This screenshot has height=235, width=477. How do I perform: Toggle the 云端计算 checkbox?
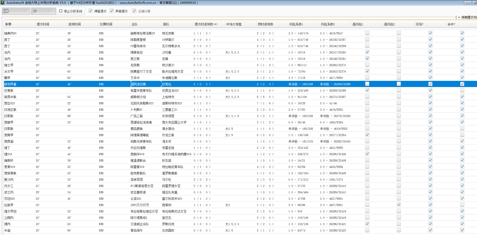tap(134, 11)
